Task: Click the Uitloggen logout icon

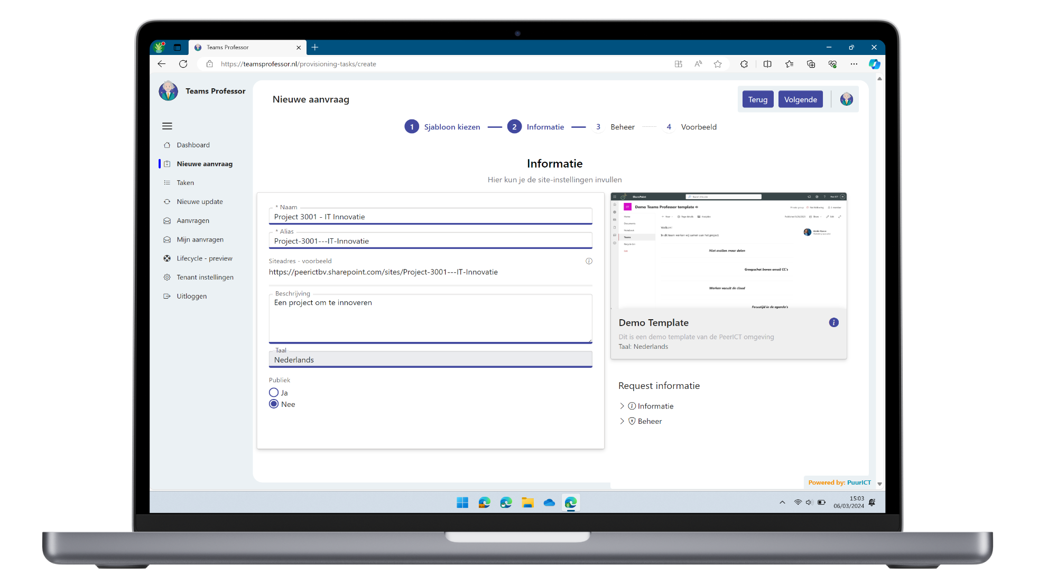Action: coord(167,295)
